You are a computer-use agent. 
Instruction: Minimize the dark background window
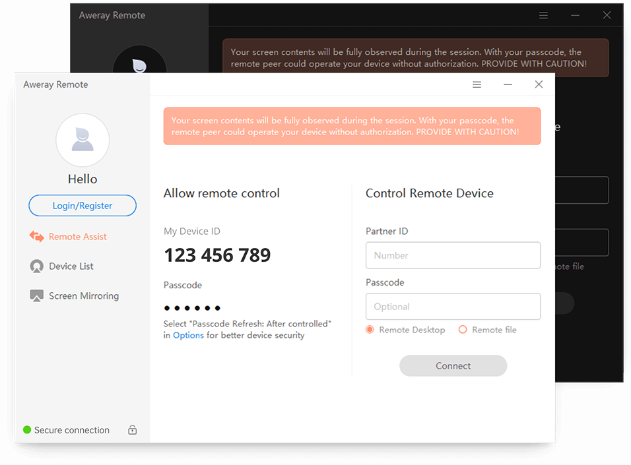575,15
